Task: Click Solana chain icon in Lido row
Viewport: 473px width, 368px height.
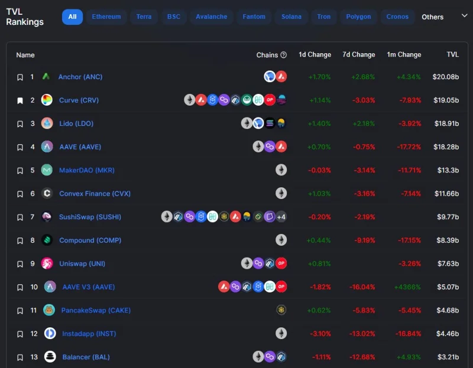Action: tap(270, 123)
